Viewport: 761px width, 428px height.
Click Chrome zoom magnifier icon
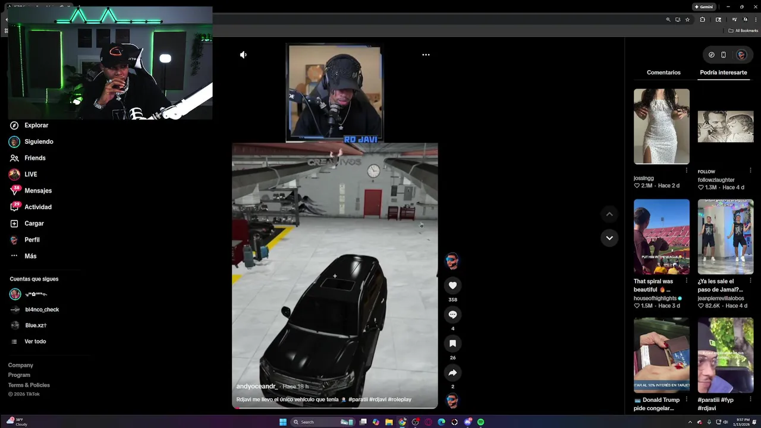[668, 20]
